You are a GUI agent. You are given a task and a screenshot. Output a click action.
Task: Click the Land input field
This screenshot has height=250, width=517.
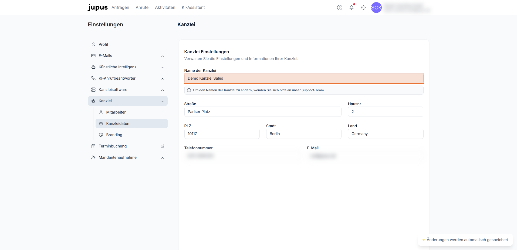click(386, 134)
